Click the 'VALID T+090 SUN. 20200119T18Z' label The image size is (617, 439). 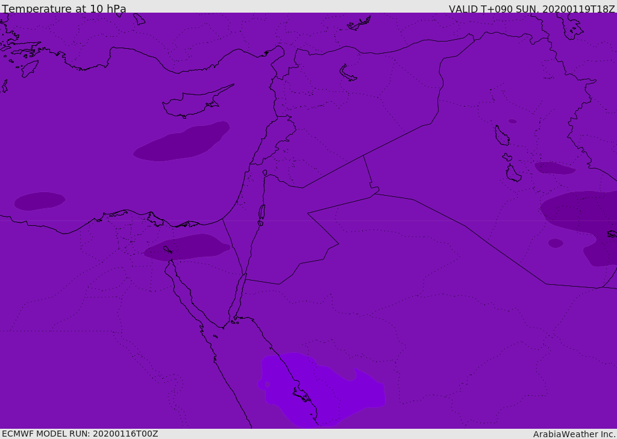(x=531, y=9)
